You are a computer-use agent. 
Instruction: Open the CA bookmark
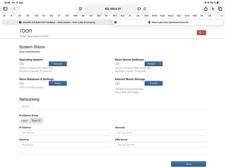tap(138, 16)
